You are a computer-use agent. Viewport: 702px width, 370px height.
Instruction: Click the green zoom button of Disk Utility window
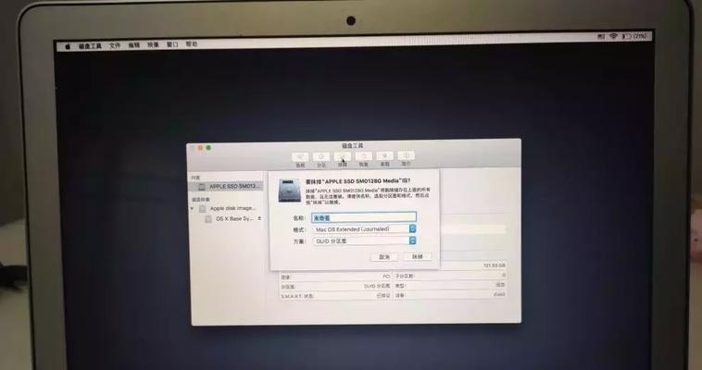pyautogui.click(x=208, y=148)
